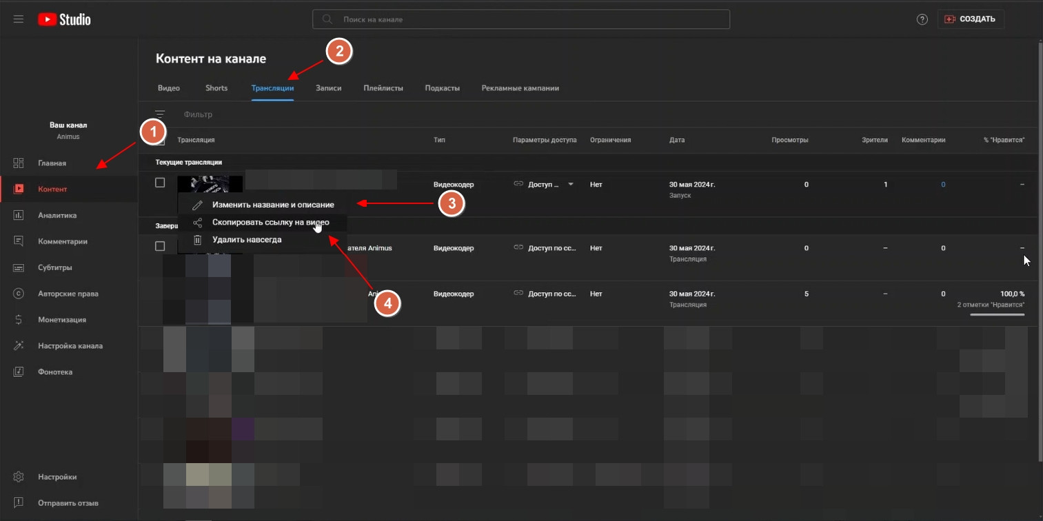The height and width of the screenshot is (521, 1043).
Task: Click the Отправить отзыв feedback icon
Action: (x=19, y=503)
